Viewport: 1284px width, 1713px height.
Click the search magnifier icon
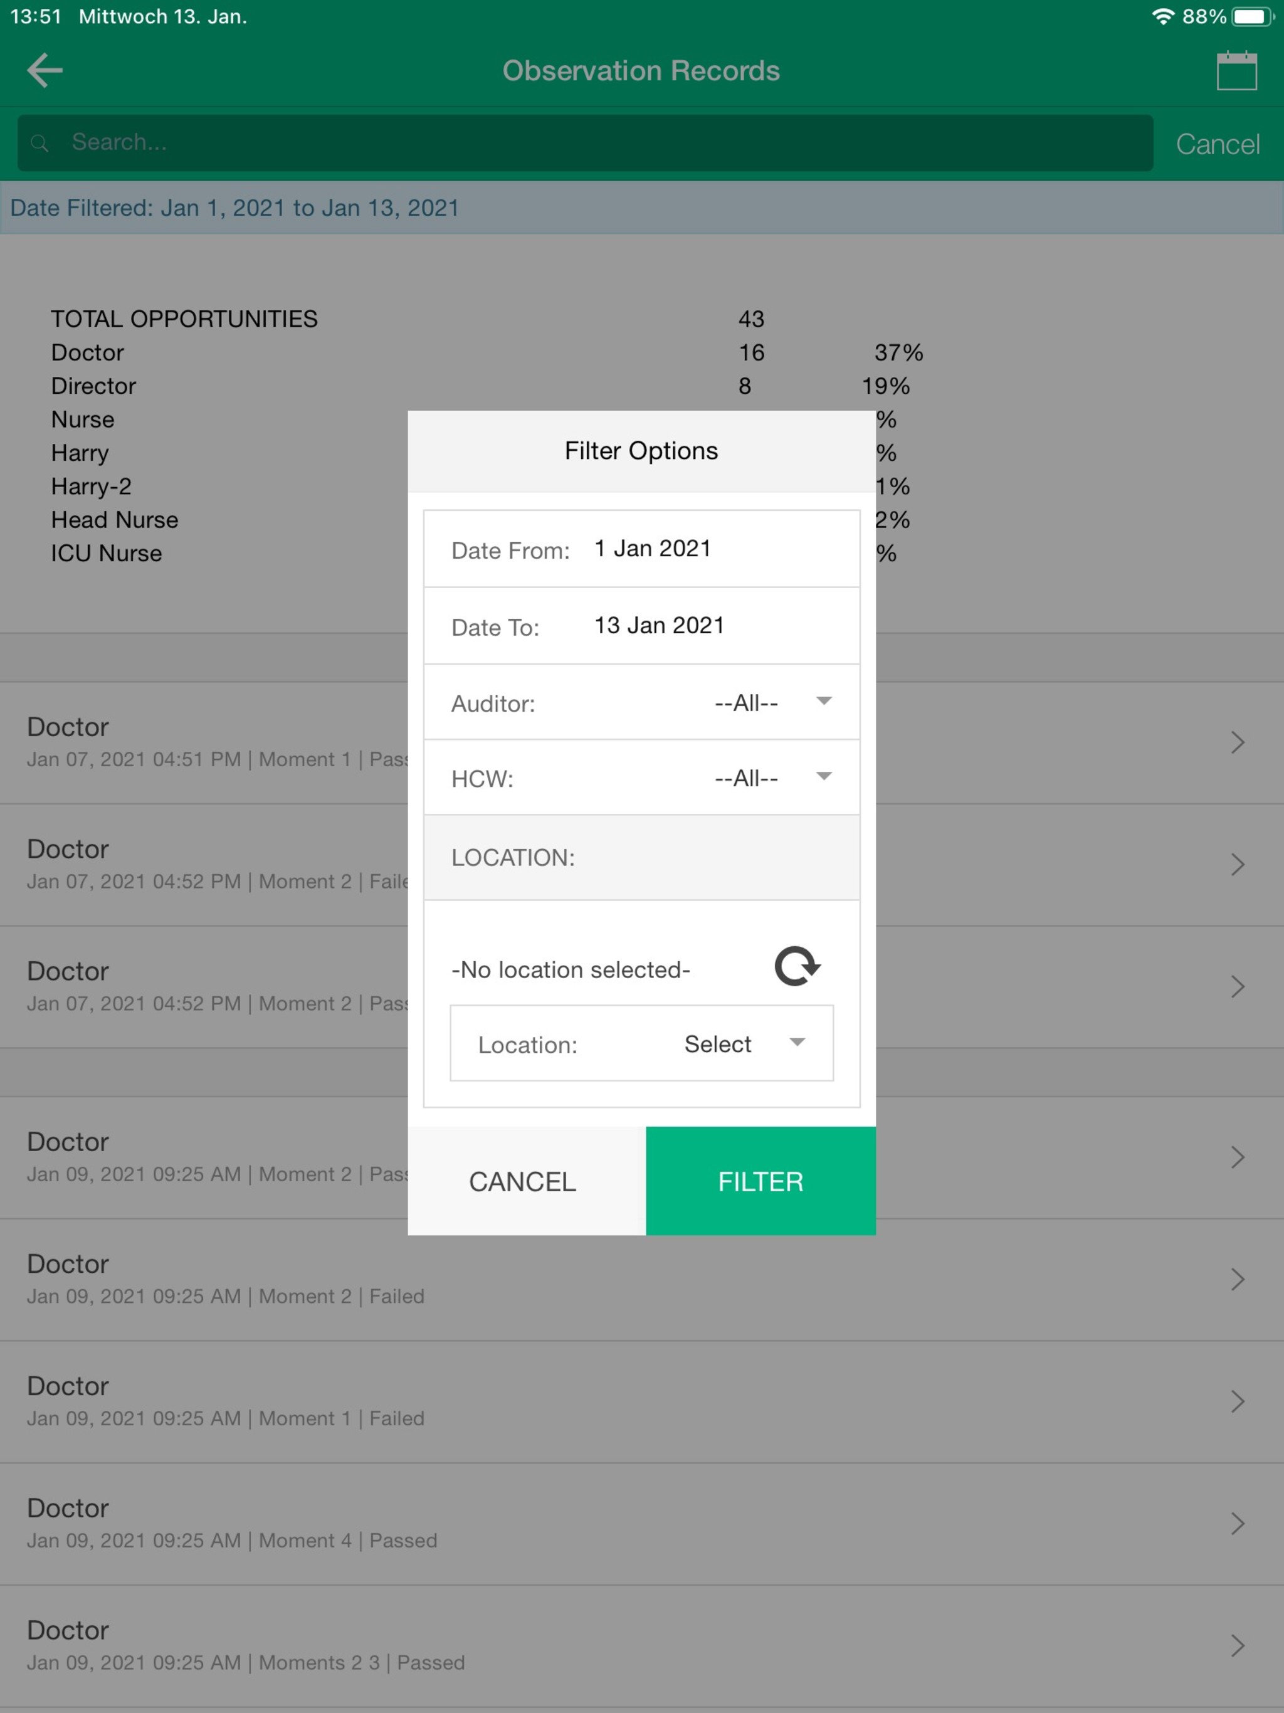click(x=39, y=143)
